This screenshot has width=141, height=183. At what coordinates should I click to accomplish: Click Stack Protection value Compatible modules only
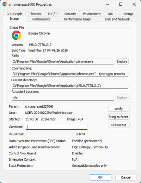[x=90, y=166]
